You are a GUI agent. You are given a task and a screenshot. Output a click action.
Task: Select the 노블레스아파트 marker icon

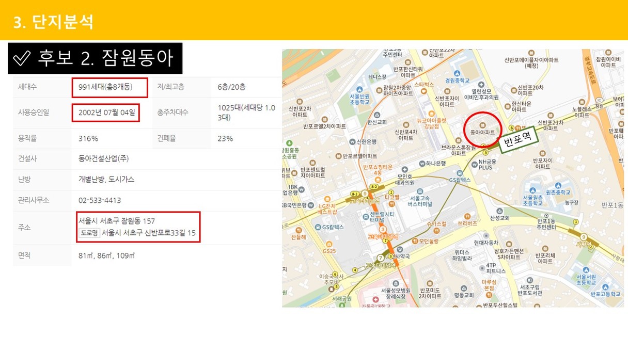(582, 103)
